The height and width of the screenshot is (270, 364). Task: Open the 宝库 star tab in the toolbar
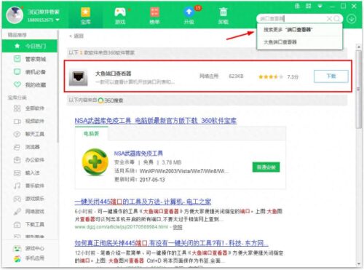(x=85, y=15)
